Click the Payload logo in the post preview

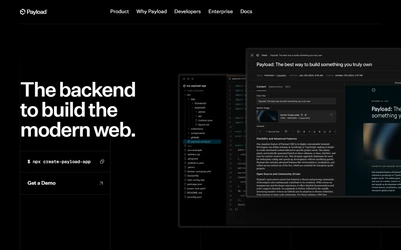pos(373,90)
